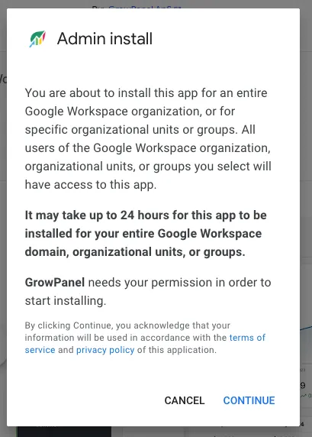Open the terms of service link
This screenshot has width=312, height=437.
coord(145,344)
